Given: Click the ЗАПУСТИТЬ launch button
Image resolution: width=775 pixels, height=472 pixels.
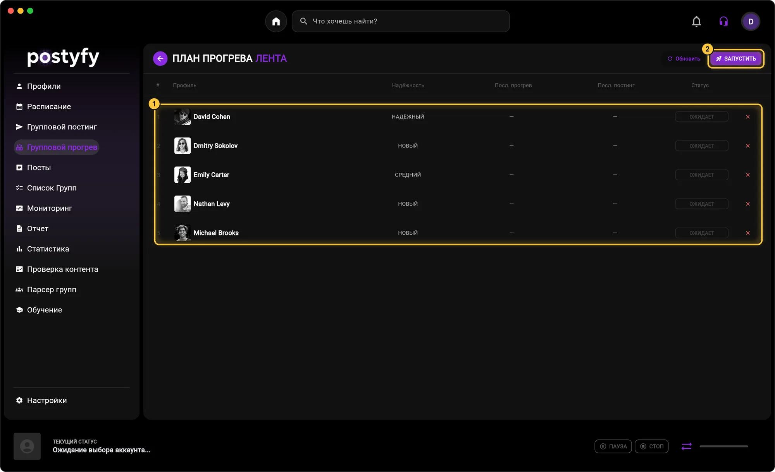Looking at the screenshot, I should coord(736,58).
